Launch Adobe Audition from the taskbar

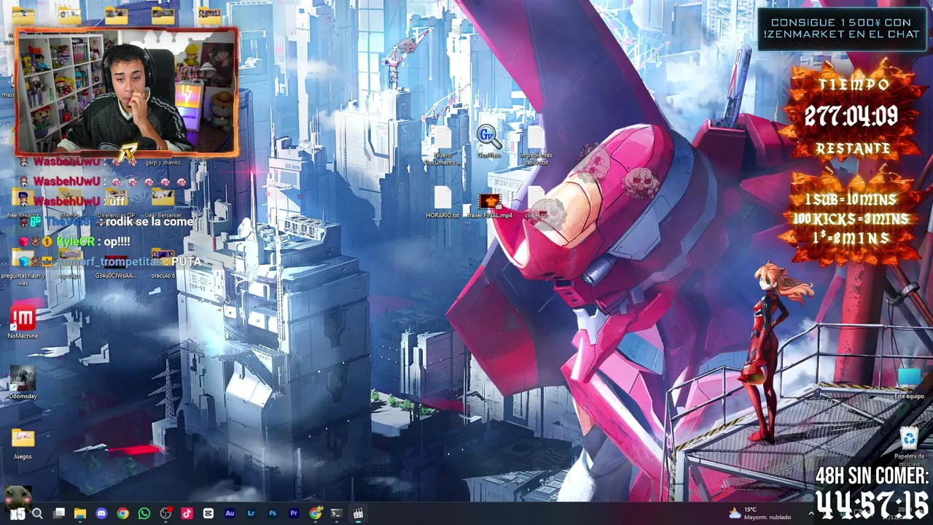(x=230, y=513)
